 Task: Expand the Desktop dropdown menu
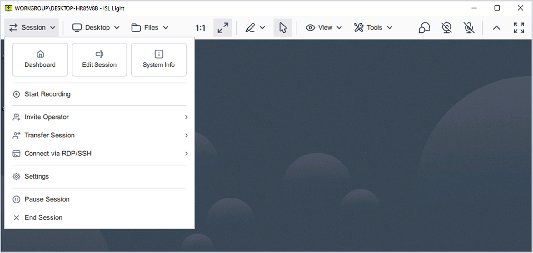(x=96, y=28)
